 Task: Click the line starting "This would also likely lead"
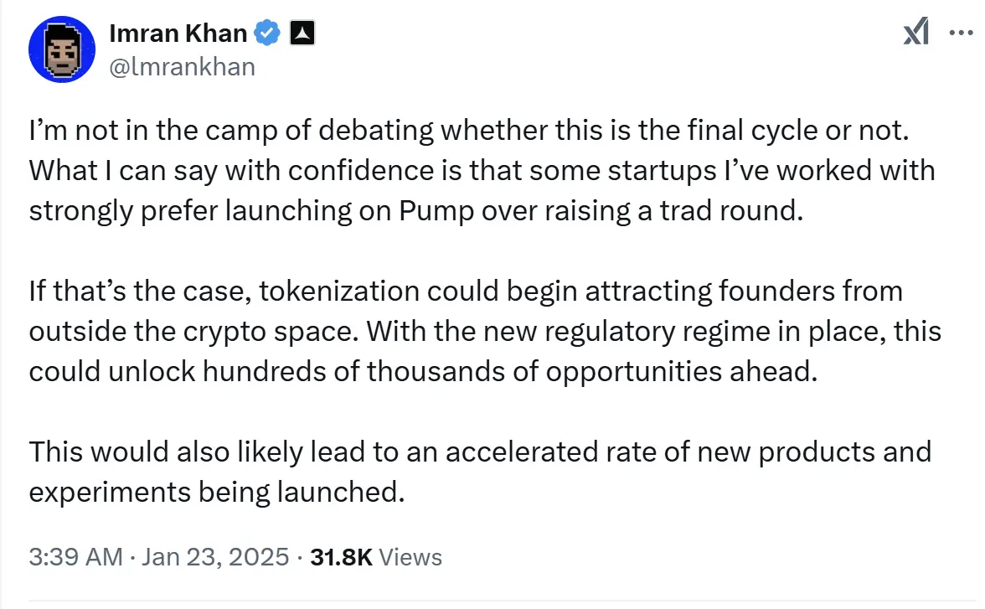(480, 452)
